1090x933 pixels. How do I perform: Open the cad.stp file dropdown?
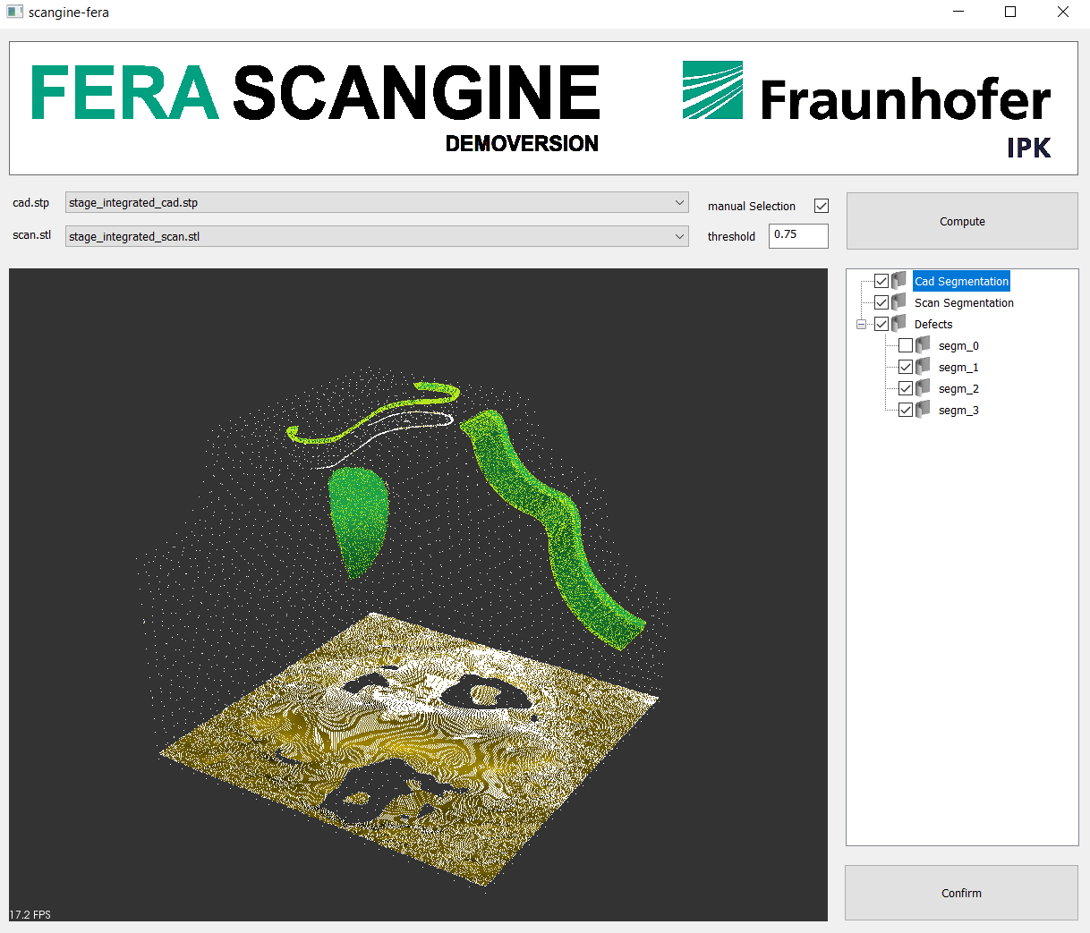click(x=377, y=203)
